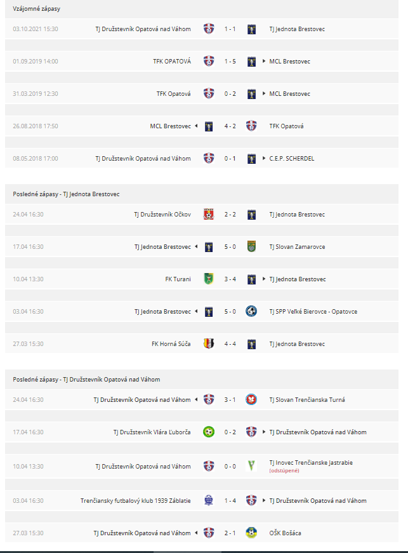Click the Posledné zápasy - TJ Jednota Brestovec header
This screenshot has height=553, width=408.
(x=66, y=194)
